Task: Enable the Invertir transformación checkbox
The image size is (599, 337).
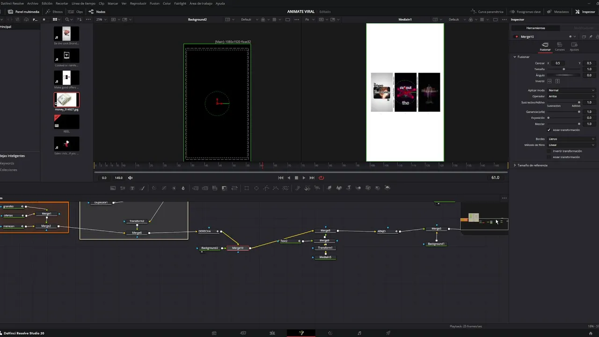Action: [549, 151]
